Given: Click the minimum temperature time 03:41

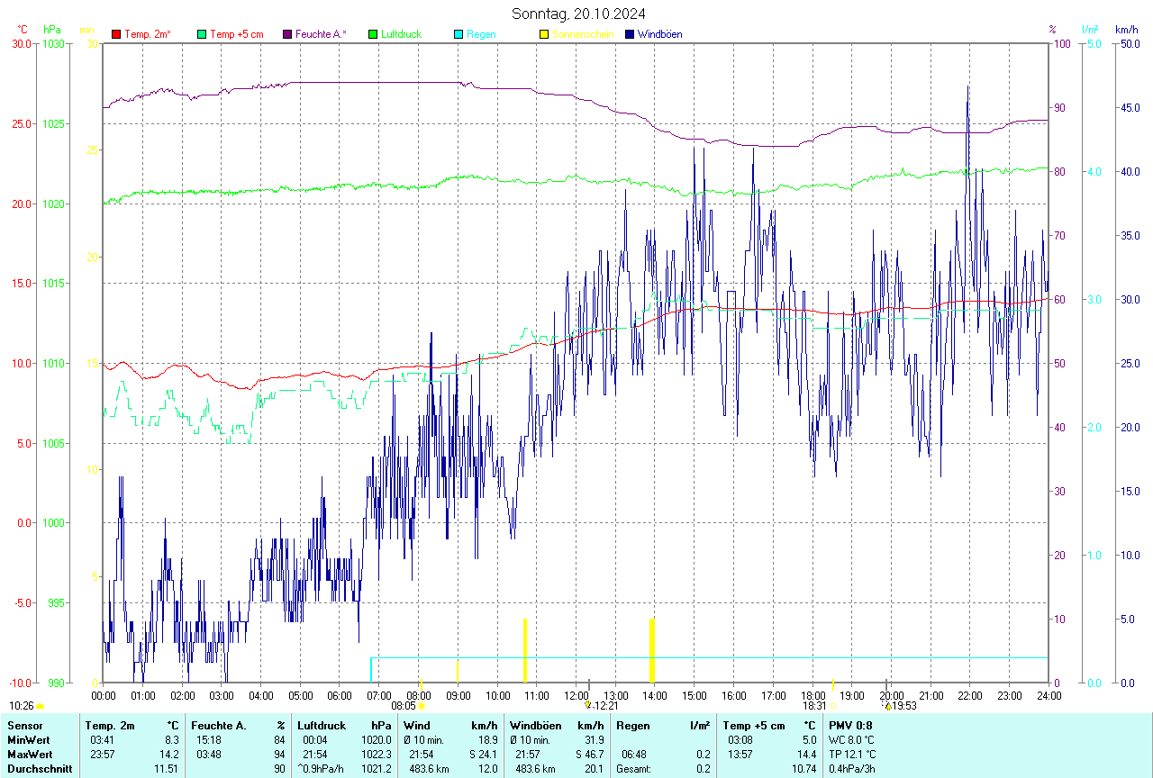Looking at the screenshot, I should click(102, 740).
